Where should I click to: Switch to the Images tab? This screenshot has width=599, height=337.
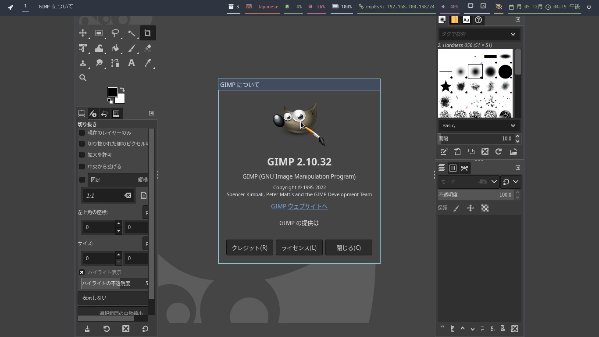click(116, 114)
